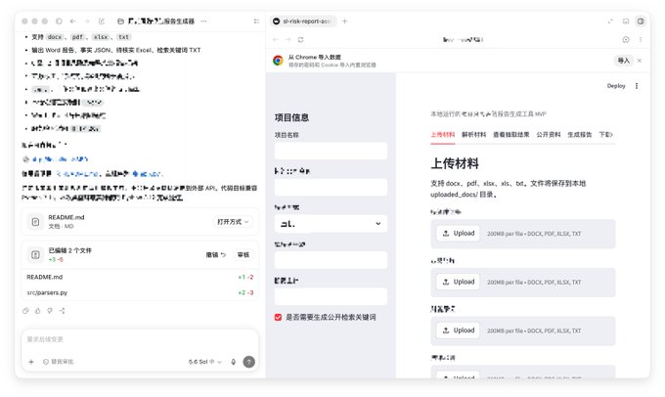Click the first Upload button
The width and height of the screenshot is (665, 397).
(x=458, y=234)
